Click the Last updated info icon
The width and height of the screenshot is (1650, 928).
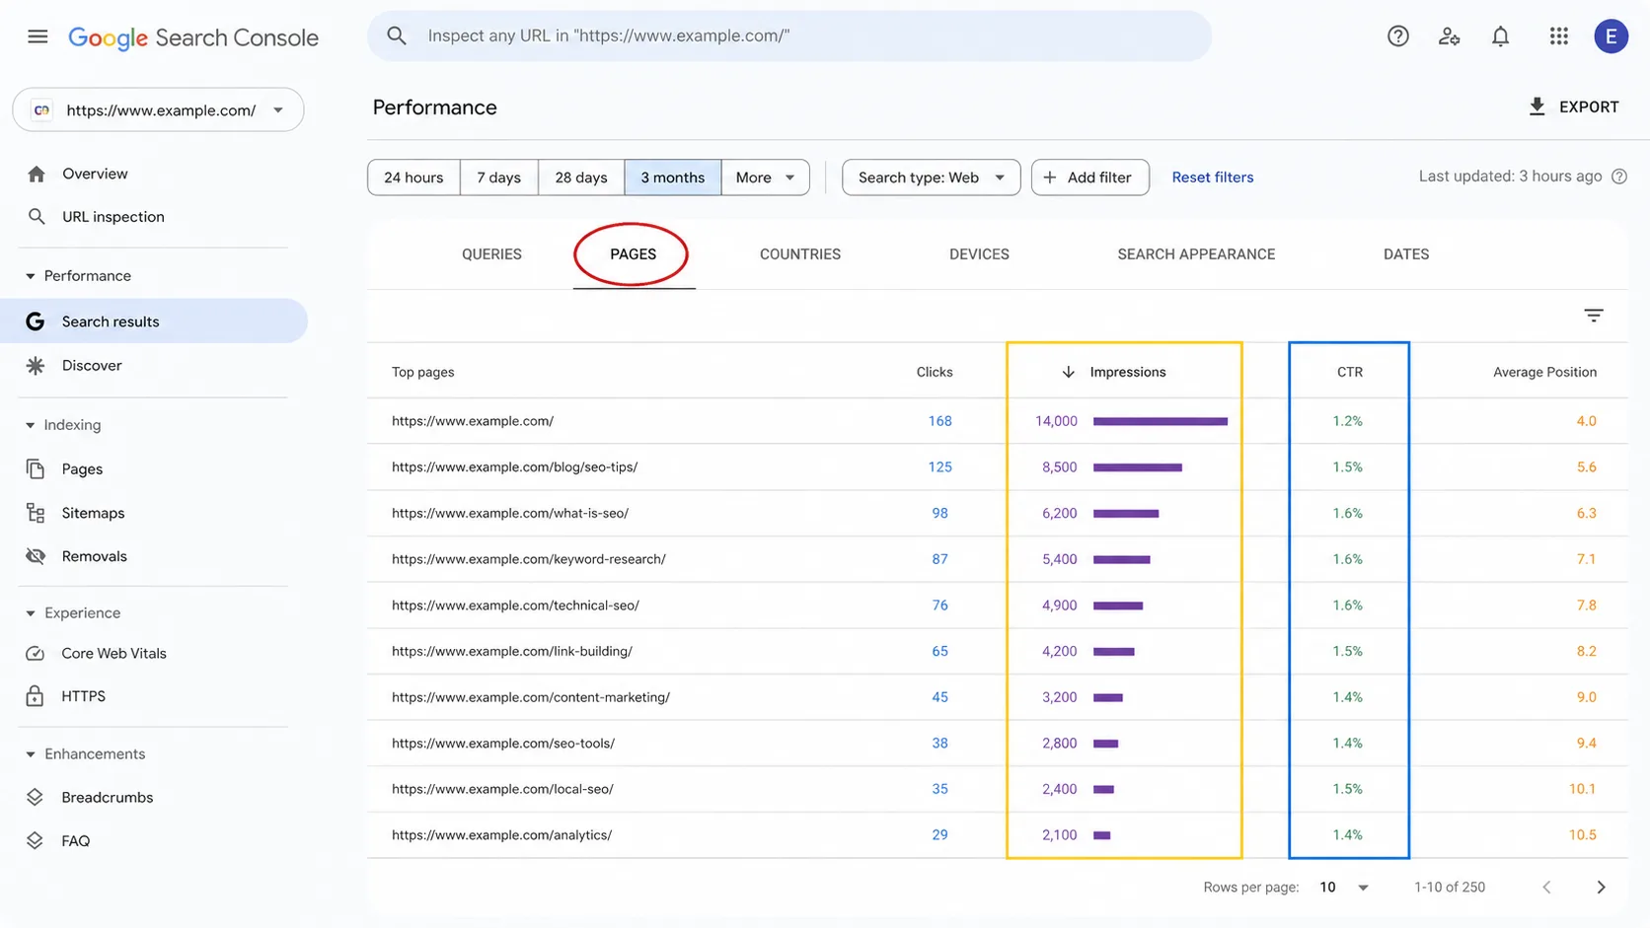coord(1618,177)
